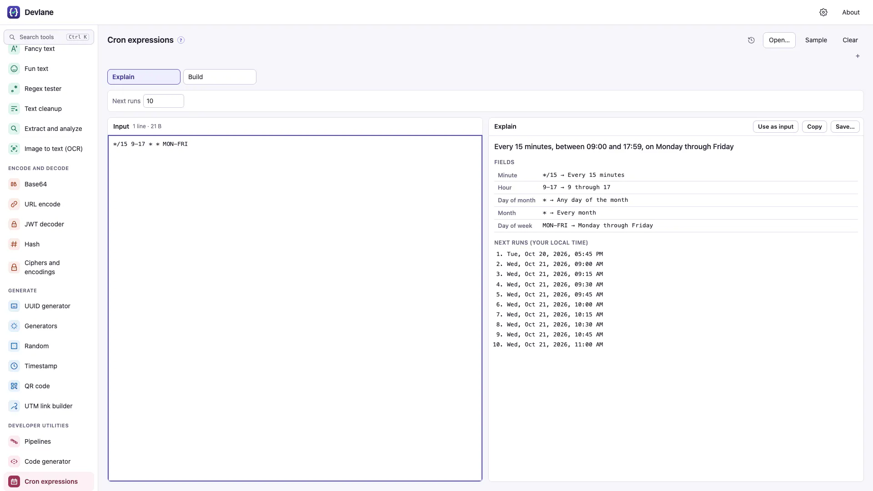
Task: Open the Fun text tool icon
Action: pyautogui.click(x=14, y=69)
